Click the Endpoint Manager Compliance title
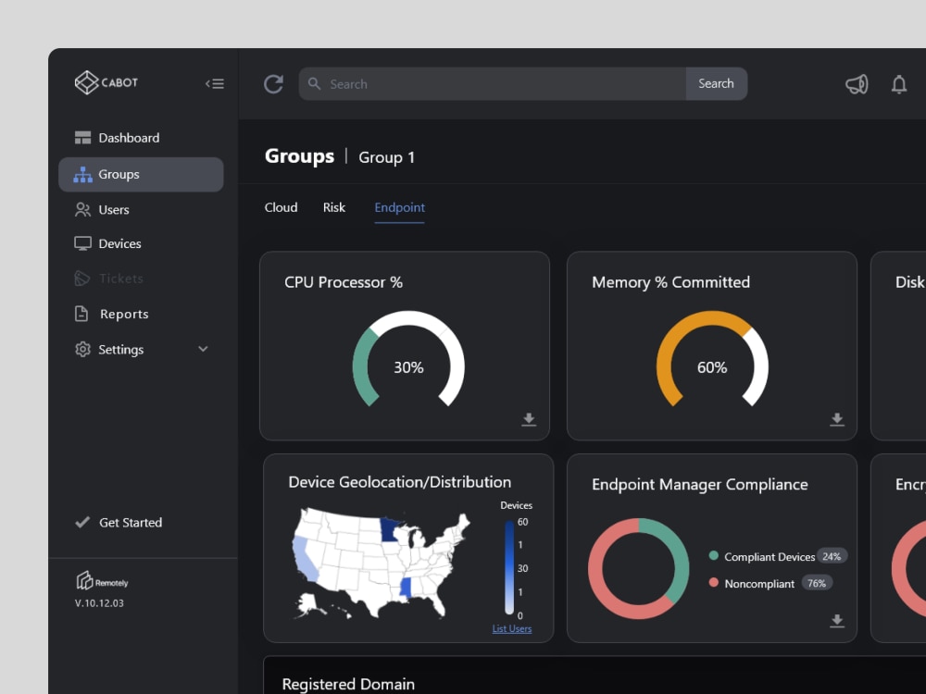This screenshot has height=694, width=926. coord(700,485)
